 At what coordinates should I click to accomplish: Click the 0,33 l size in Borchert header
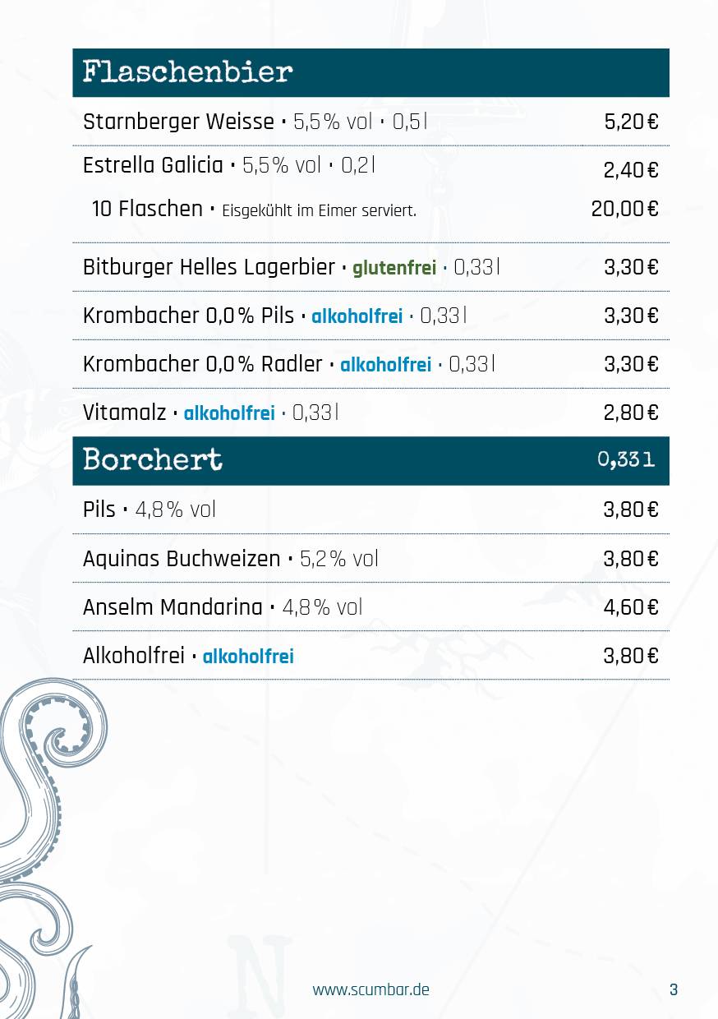point(626,460)
